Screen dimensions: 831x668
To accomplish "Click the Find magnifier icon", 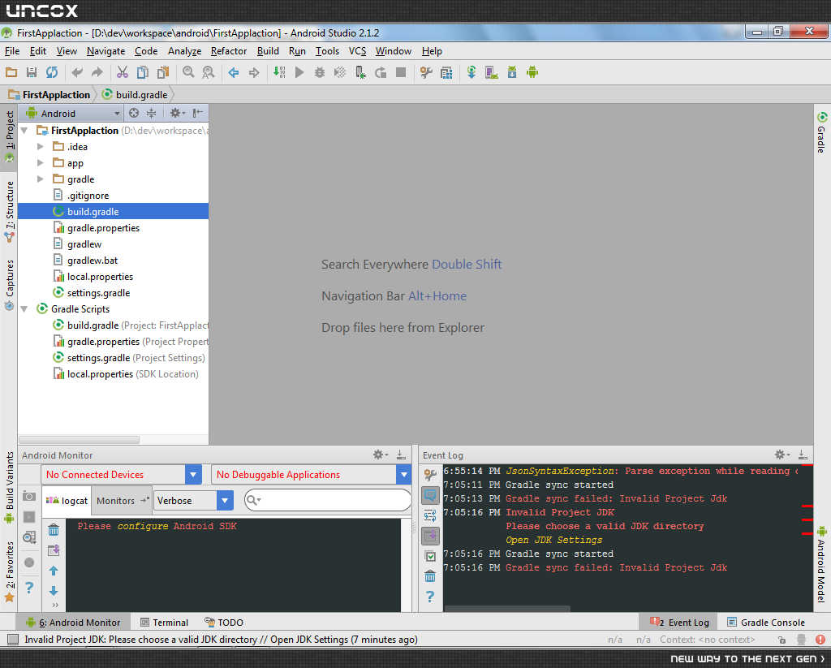I will [188, 72].
